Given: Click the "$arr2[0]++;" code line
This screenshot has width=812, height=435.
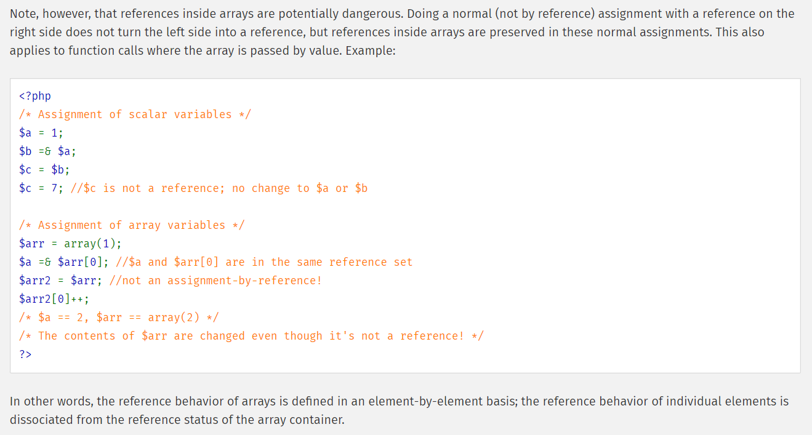Looking at the screenshot, I should pos(54,299).
